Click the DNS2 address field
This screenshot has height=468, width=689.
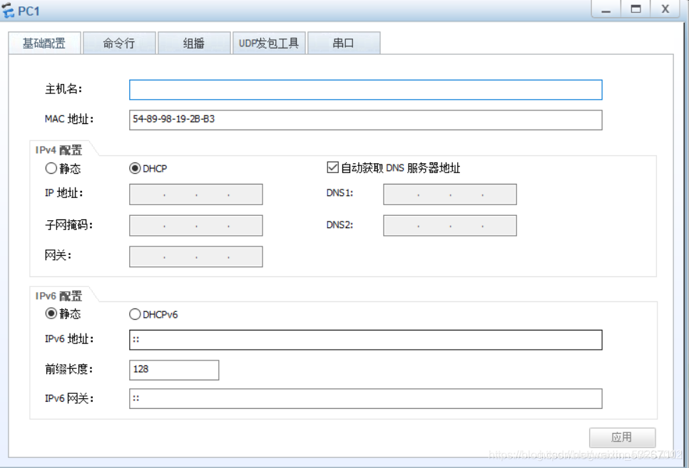click(x=450, y=226)
